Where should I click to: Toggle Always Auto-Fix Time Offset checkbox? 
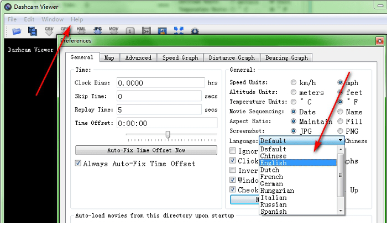pos(78,163)
